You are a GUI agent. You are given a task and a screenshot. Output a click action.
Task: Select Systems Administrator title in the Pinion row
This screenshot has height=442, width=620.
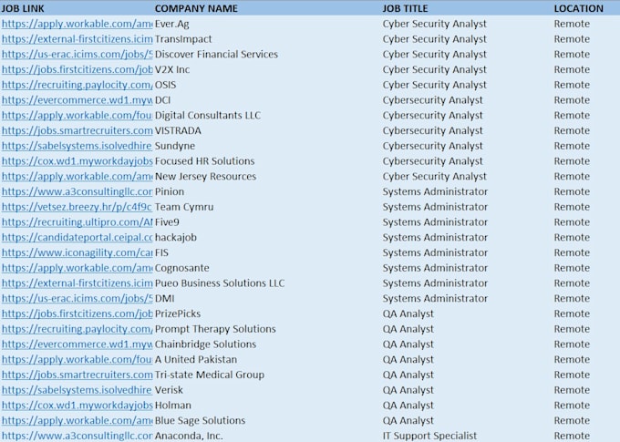(435, 191)
